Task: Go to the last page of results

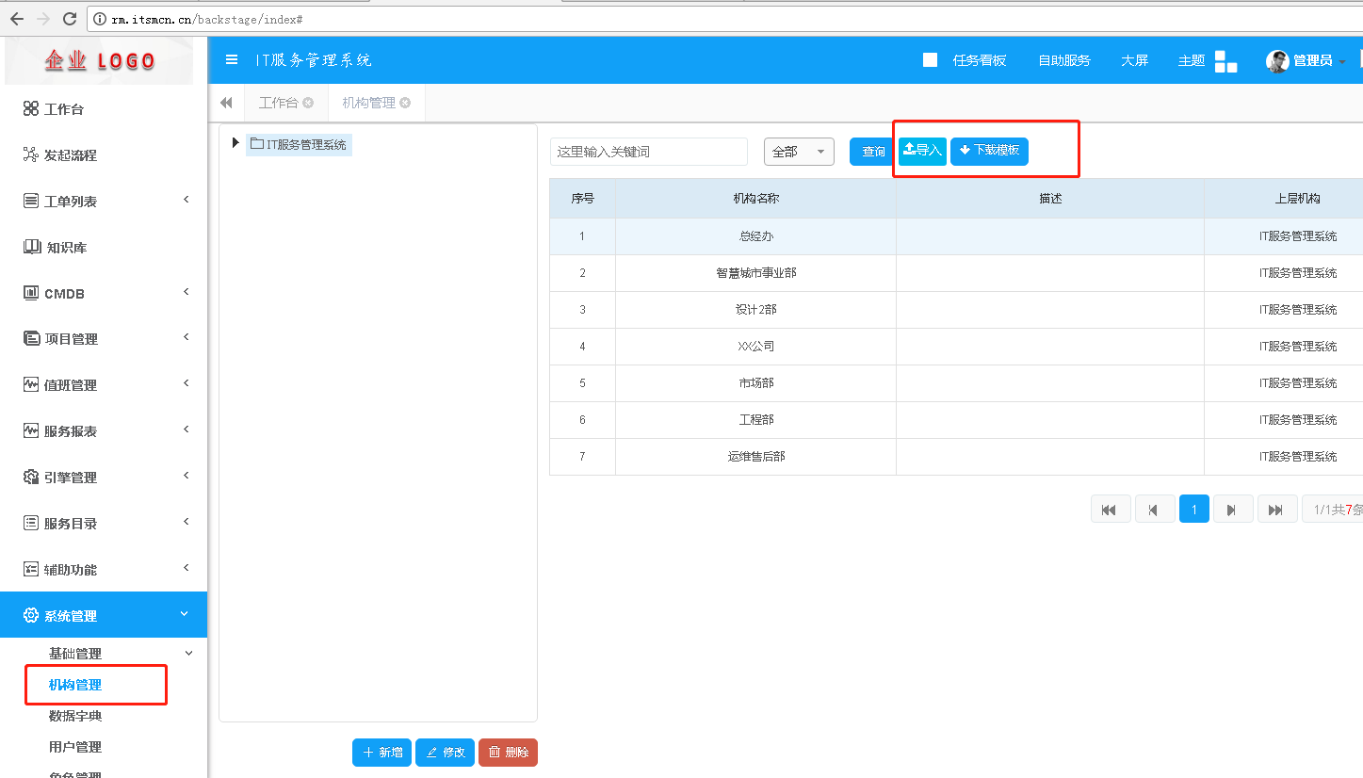Action: point(1276,510)
